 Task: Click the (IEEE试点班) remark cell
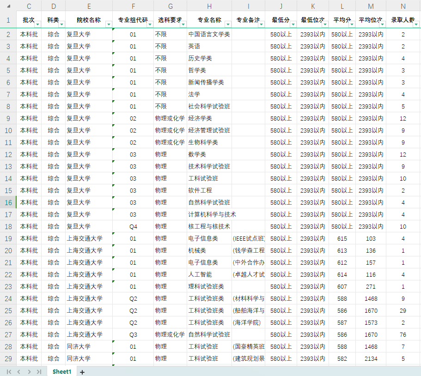coord(248,238)
